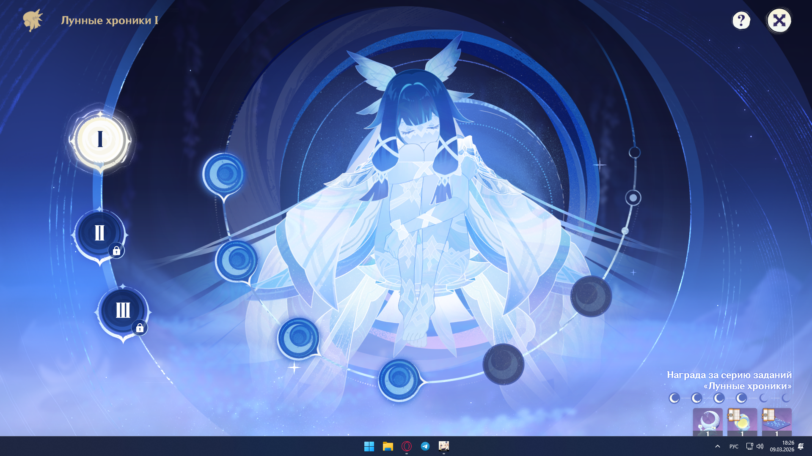Click the second lit crescent reward marker
The image size is (812, 456).
pyautogui.click(x=696, y=398)
